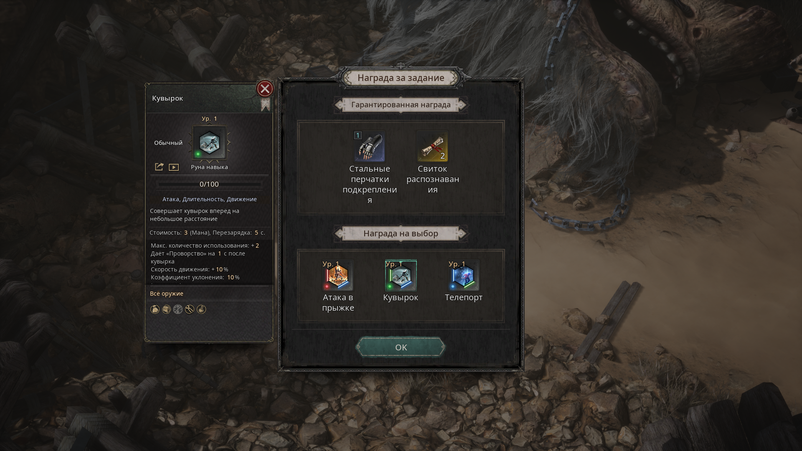Inspect the Стальные перчатки подкрепления item icon
This screenshot has width=802, height=451.
pos(370,146)
